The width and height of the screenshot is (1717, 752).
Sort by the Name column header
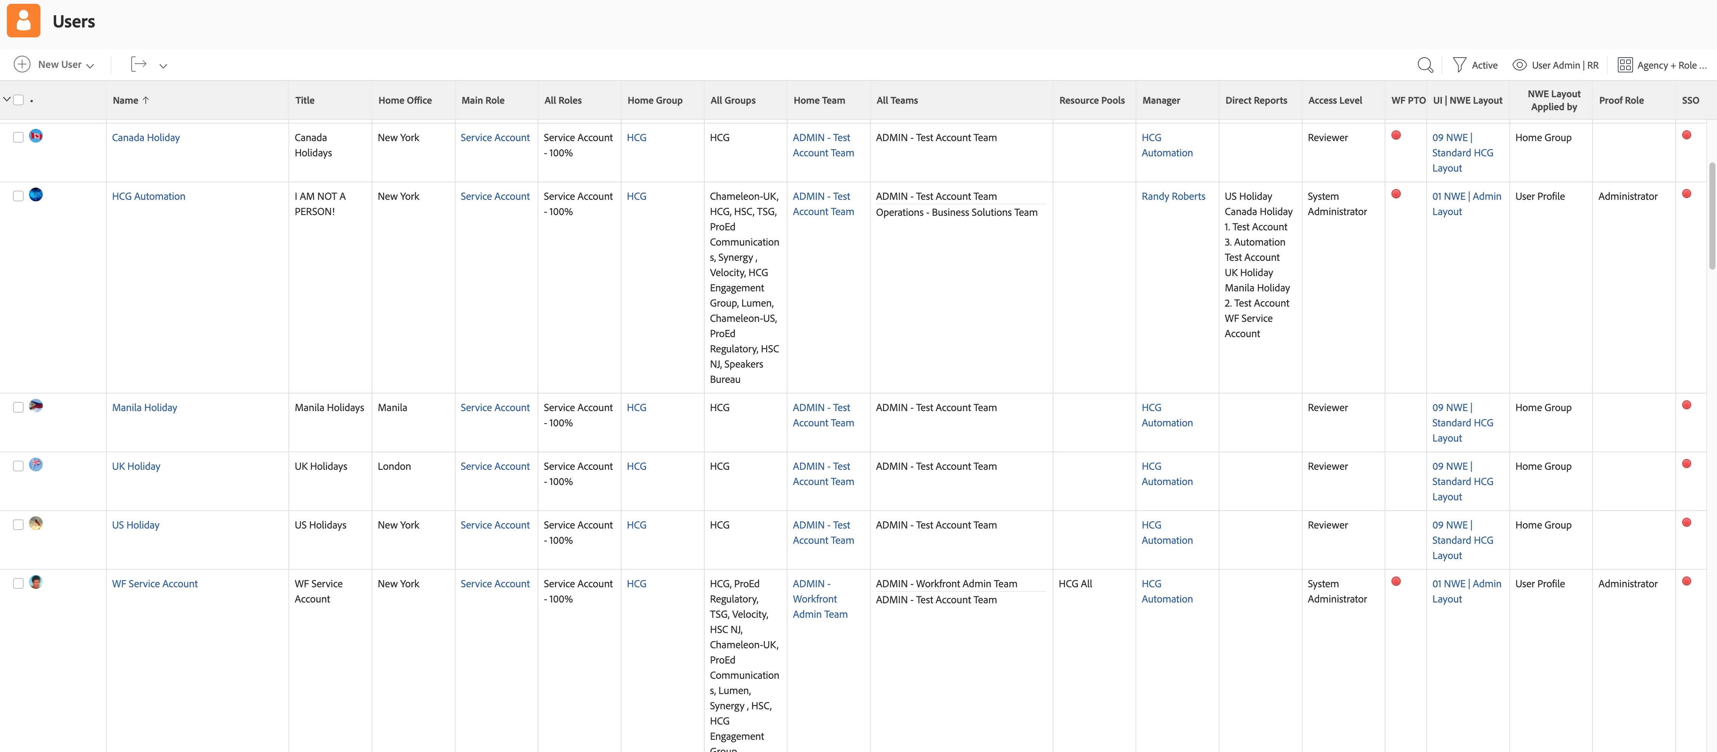pos(125,101)
